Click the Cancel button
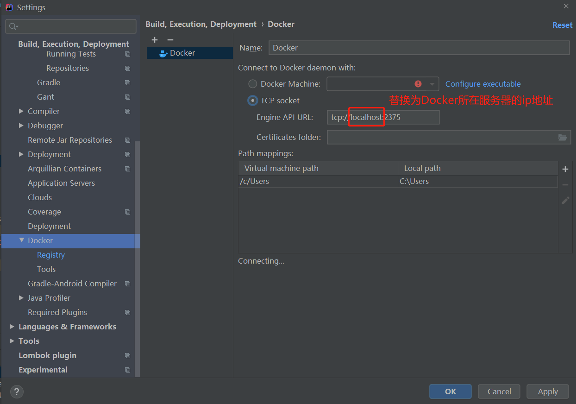 point(499,391)
